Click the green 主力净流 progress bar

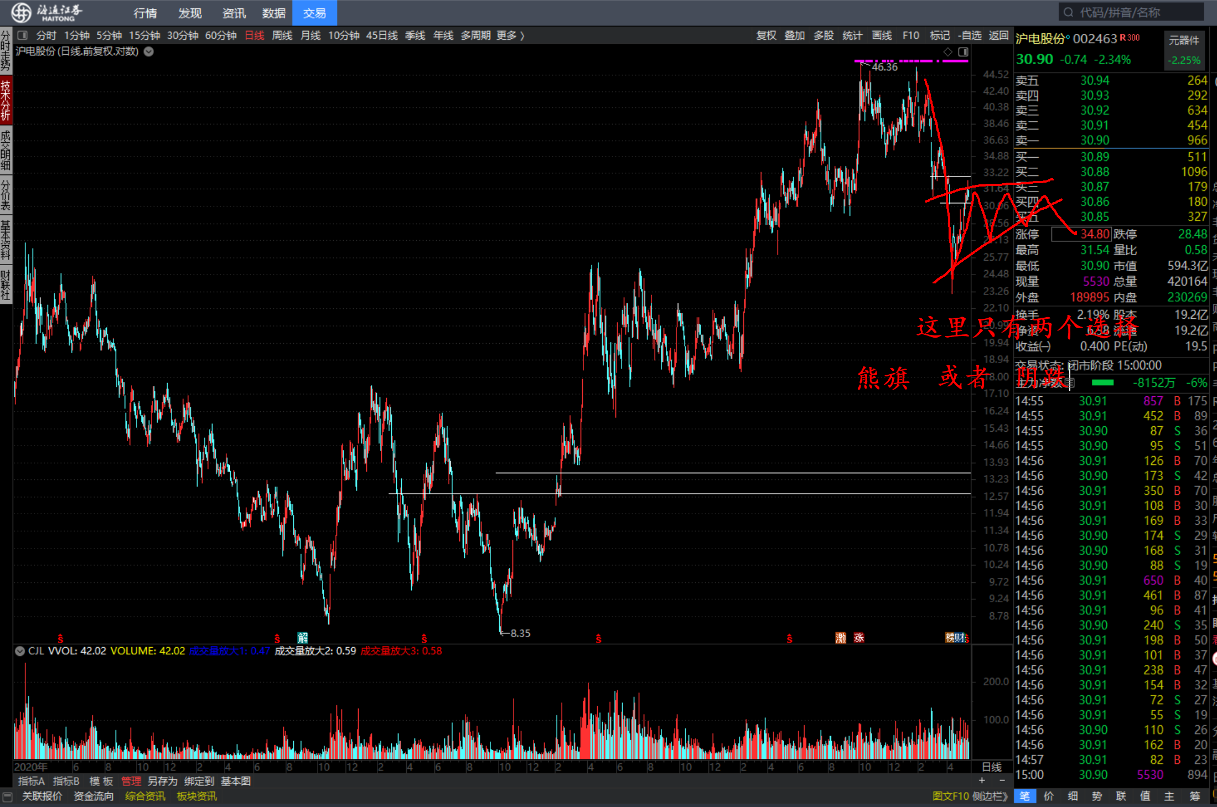(x=1102, y=383)
